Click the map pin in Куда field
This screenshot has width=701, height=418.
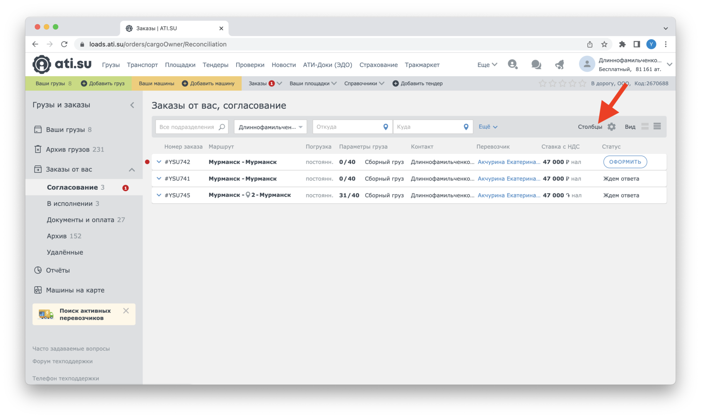[466, 127]
